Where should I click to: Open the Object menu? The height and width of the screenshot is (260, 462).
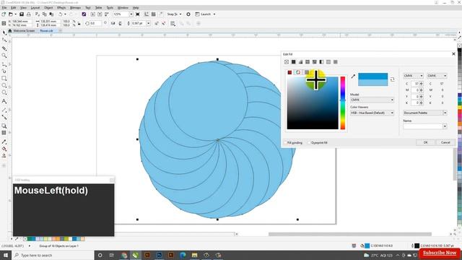48,8
